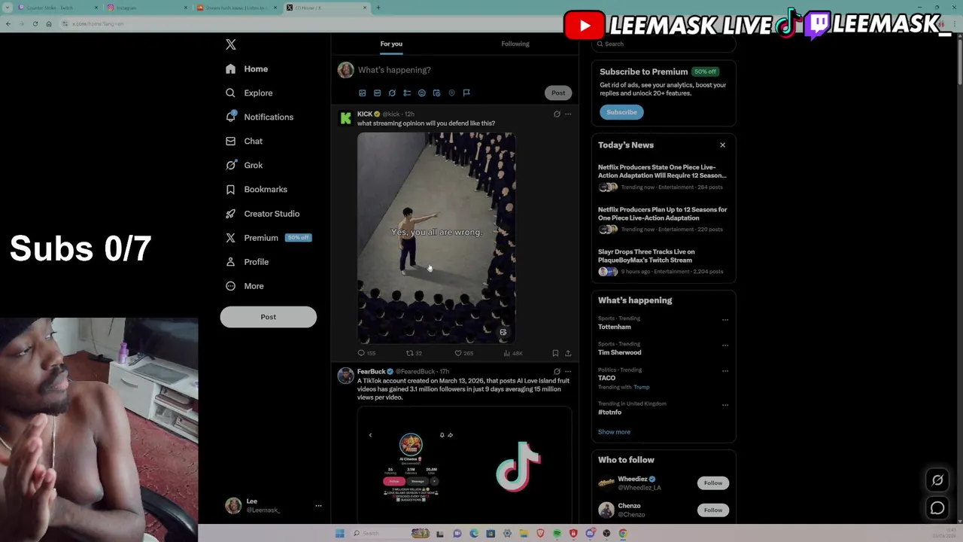The height and width of the screenshot is (542, 963).
Task: Share the KICK post
Action: click(x=568, y=353)
